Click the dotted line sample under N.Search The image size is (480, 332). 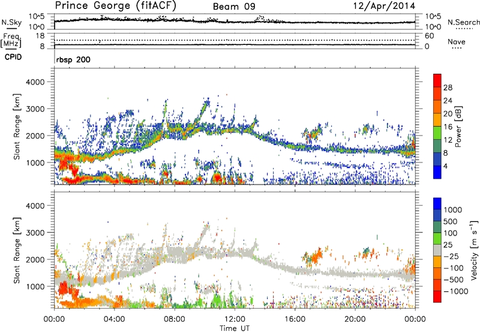464,29
